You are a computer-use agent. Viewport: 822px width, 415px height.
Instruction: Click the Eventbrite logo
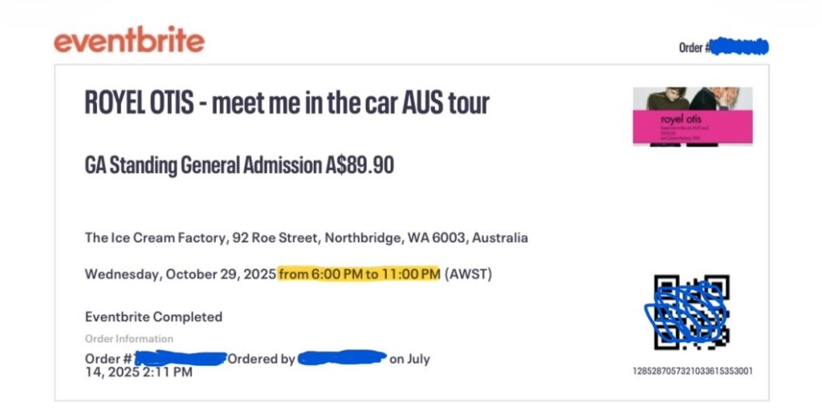[x=128, y=40]
